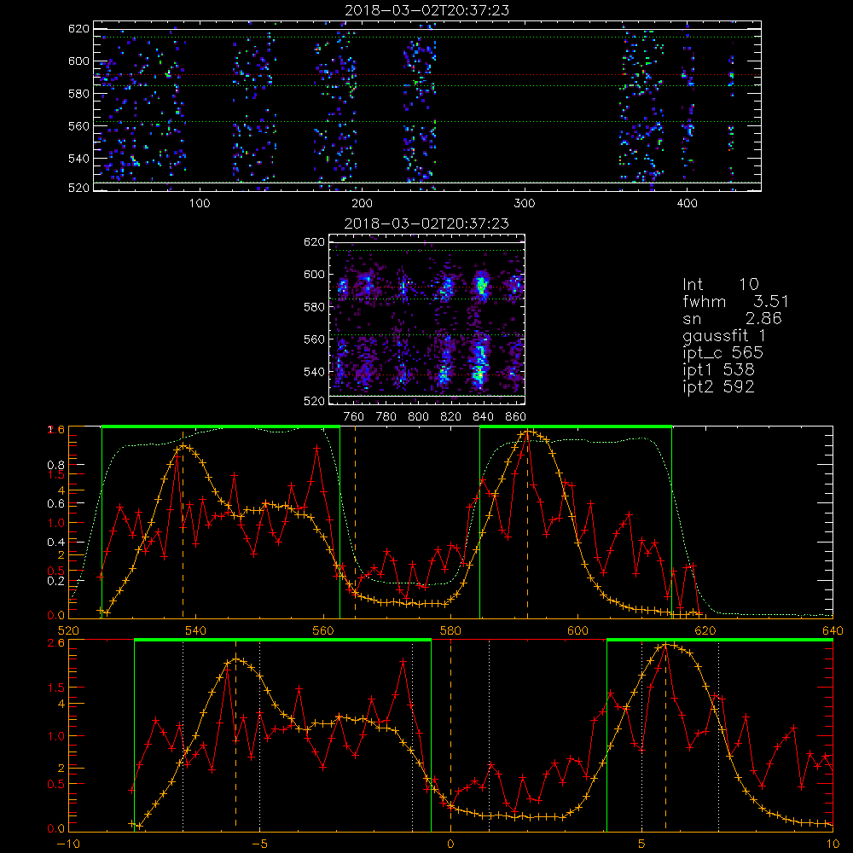This screenshot has width=853, height=853.
Task: Click the sn 2.86 readout
Action: tap(732, 318)
